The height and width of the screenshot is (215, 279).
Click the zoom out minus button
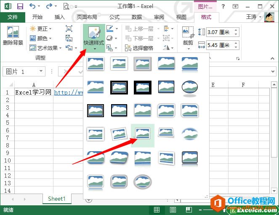200,210
